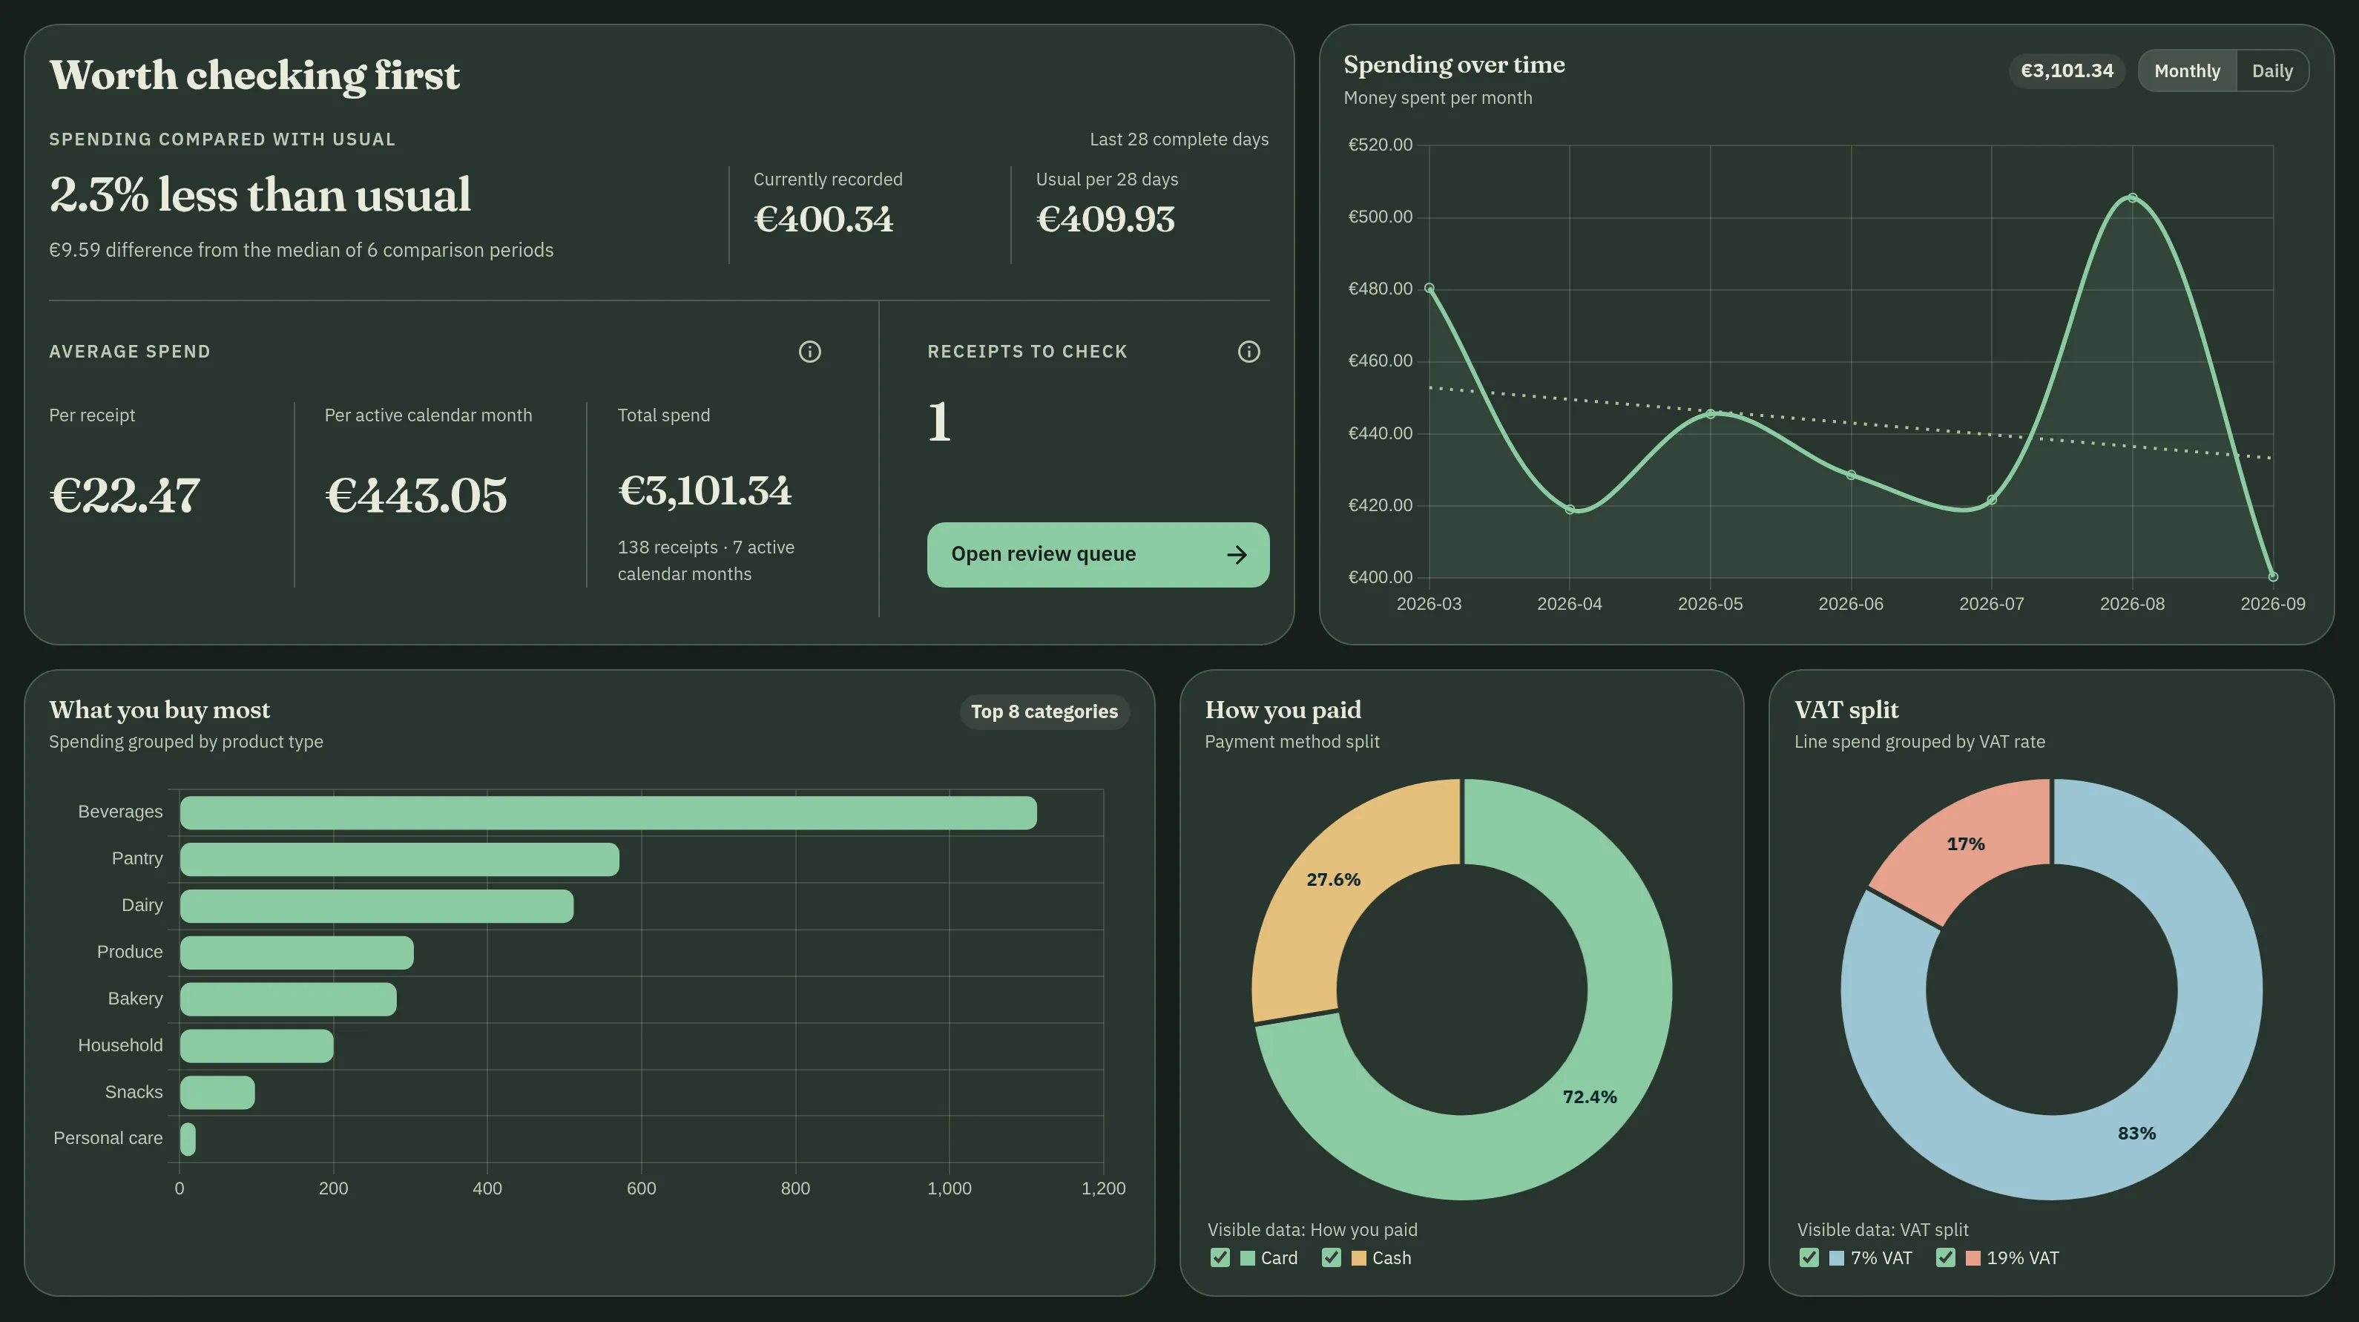This screenshot has height=1322, width=2359.
Task: Click the 2026-06 data point
Action: pyautogui.click(x=1851, y=475)
